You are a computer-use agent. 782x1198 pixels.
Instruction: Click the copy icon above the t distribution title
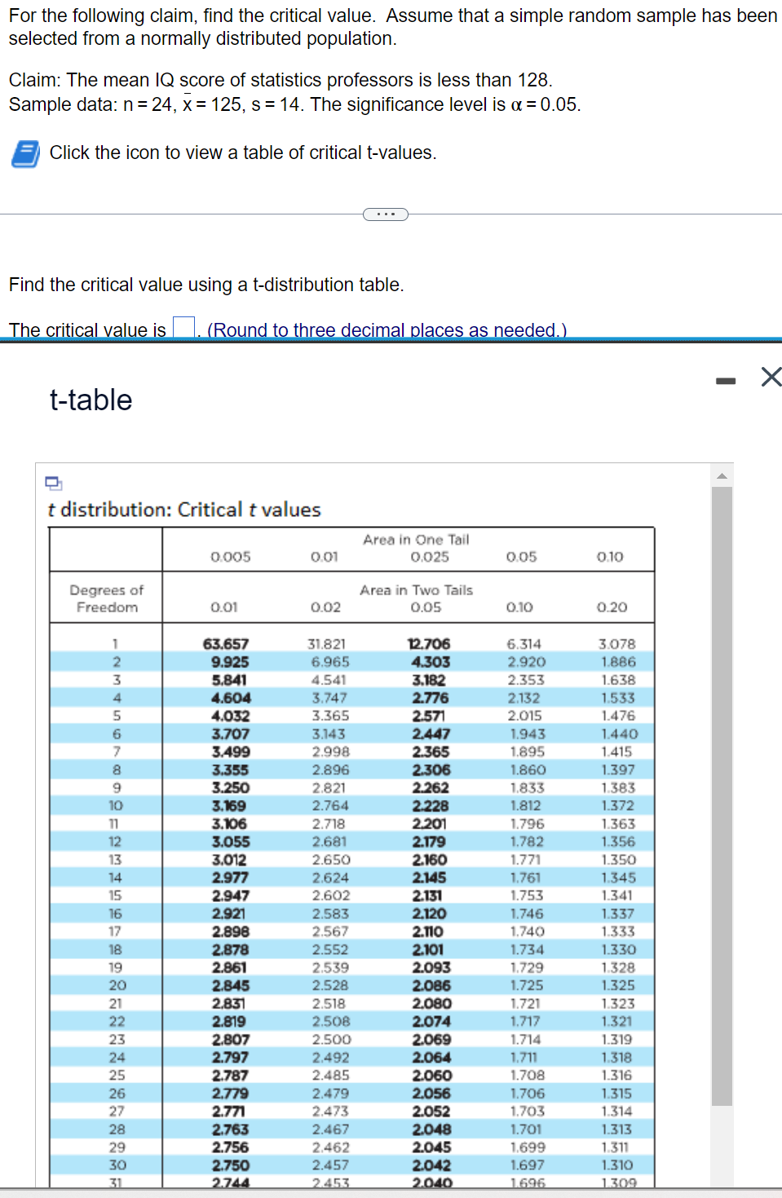coord(54,484)
